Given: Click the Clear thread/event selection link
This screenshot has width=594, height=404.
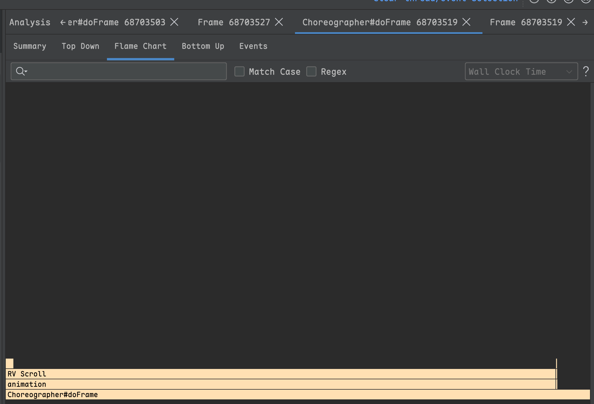Looking at the screenshot, I should tap(446, 1).
